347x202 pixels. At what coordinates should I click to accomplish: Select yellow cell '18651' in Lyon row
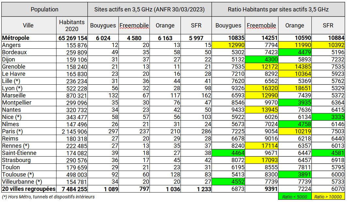[295, 88]
